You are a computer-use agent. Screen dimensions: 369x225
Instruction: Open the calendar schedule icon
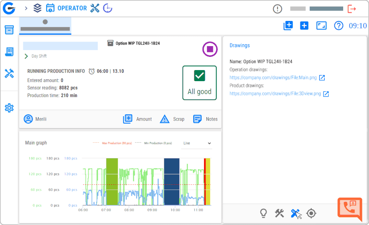point(50,8)
